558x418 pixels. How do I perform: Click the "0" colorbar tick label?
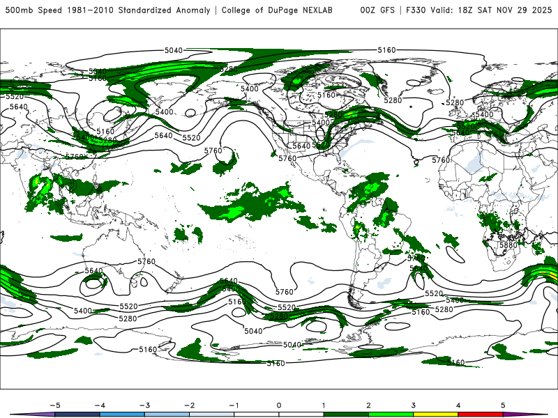(279, 405)
